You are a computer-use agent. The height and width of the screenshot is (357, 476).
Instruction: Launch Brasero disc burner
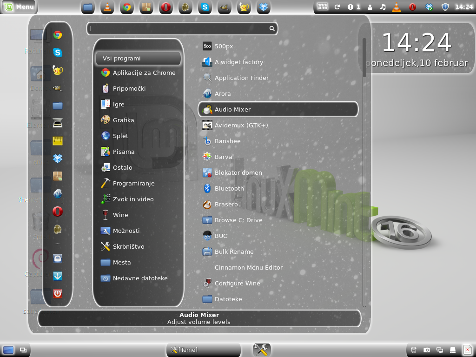278,204
